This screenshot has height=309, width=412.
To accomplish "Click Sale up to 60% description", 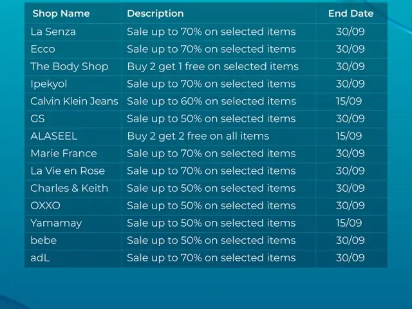I will [212, 102].
